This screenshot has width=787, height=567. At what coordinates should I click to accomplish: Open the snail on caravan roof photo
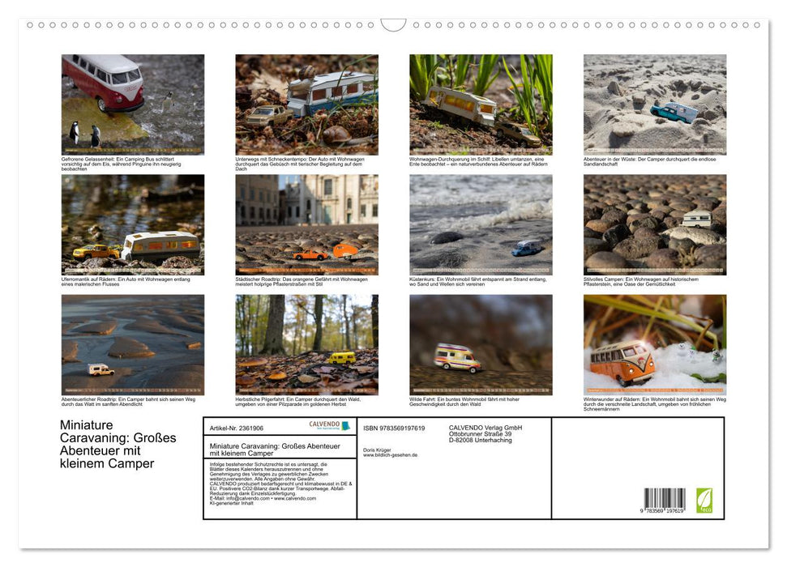306,104
